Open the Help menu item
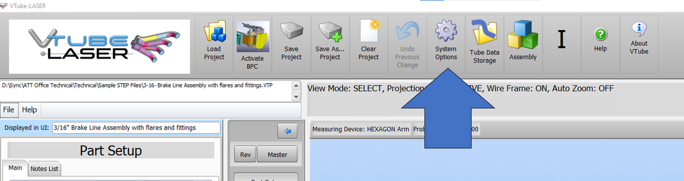The width and height of the screenshot is (684, 181). click(29, 110)
